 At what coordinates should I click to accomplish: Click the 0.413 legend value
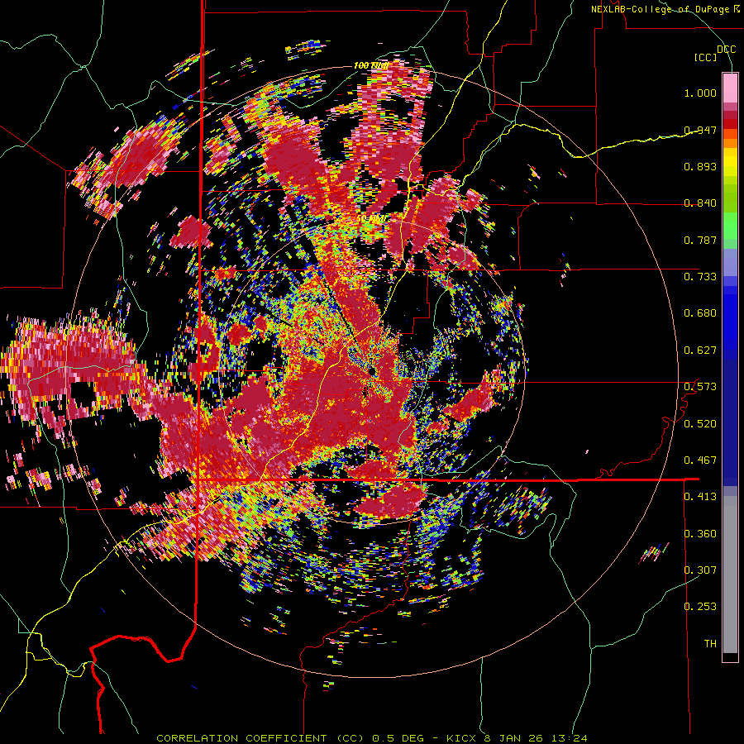coord(700,497)
